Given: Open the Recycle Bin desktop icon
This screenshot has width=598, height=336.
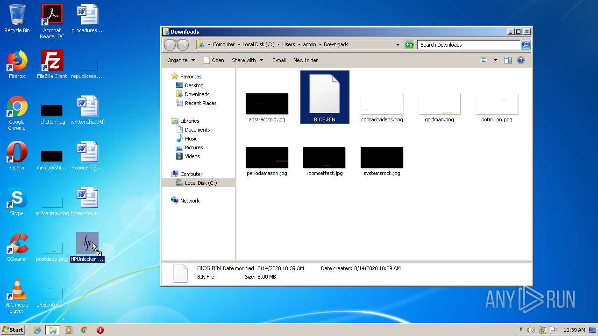Looking at the screenshot, I should point(17,19).
